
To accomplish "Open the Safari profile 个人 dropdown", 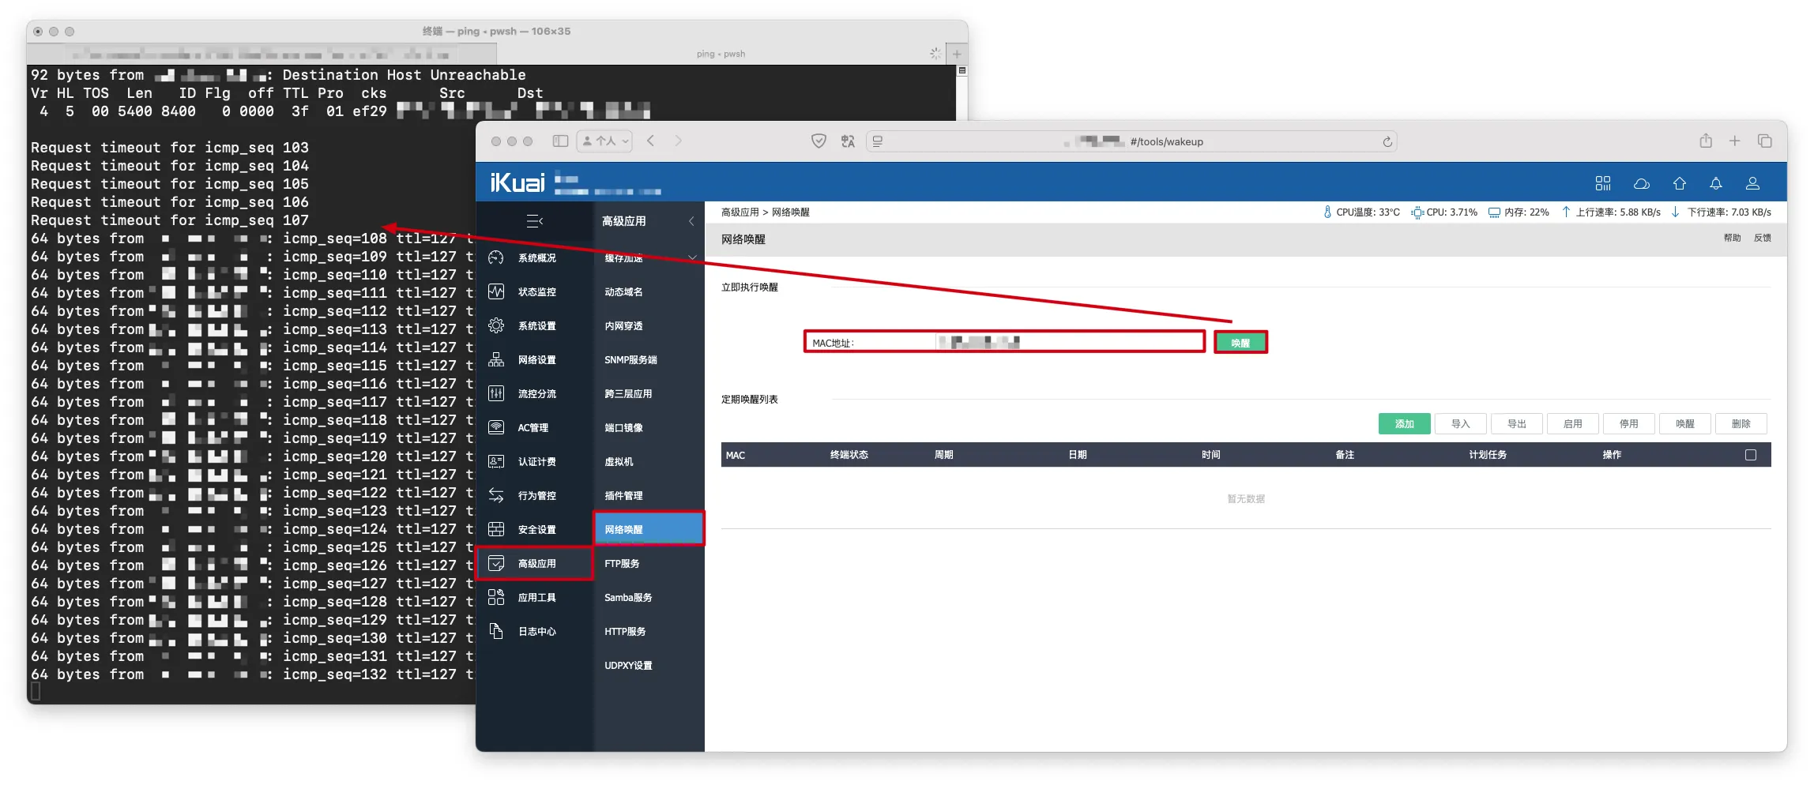I will (604, 141).
